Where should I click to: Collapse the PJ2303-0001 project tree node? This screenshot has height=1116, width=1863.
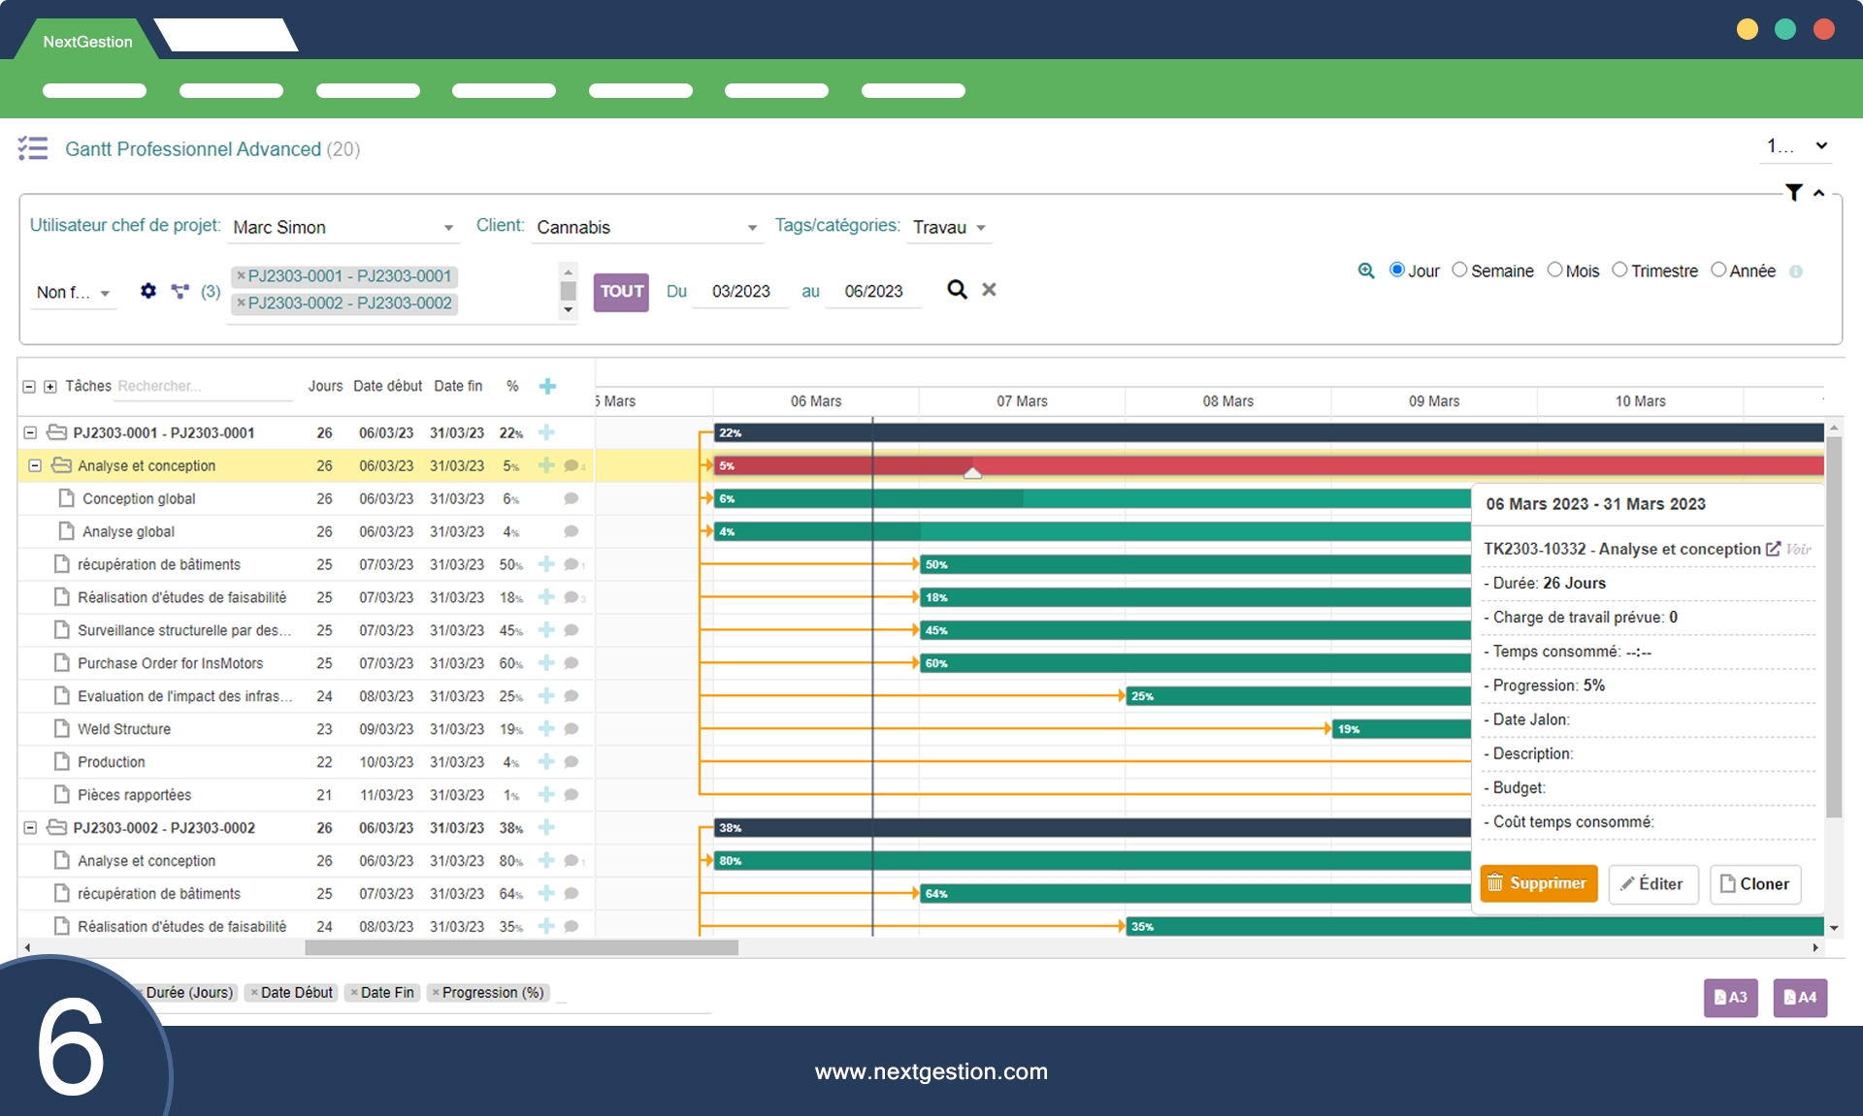[30, 432]
